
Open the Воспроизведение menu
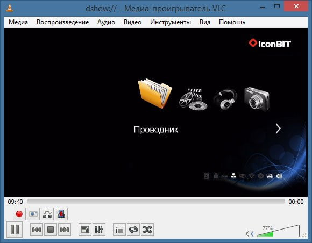(63, 22)
